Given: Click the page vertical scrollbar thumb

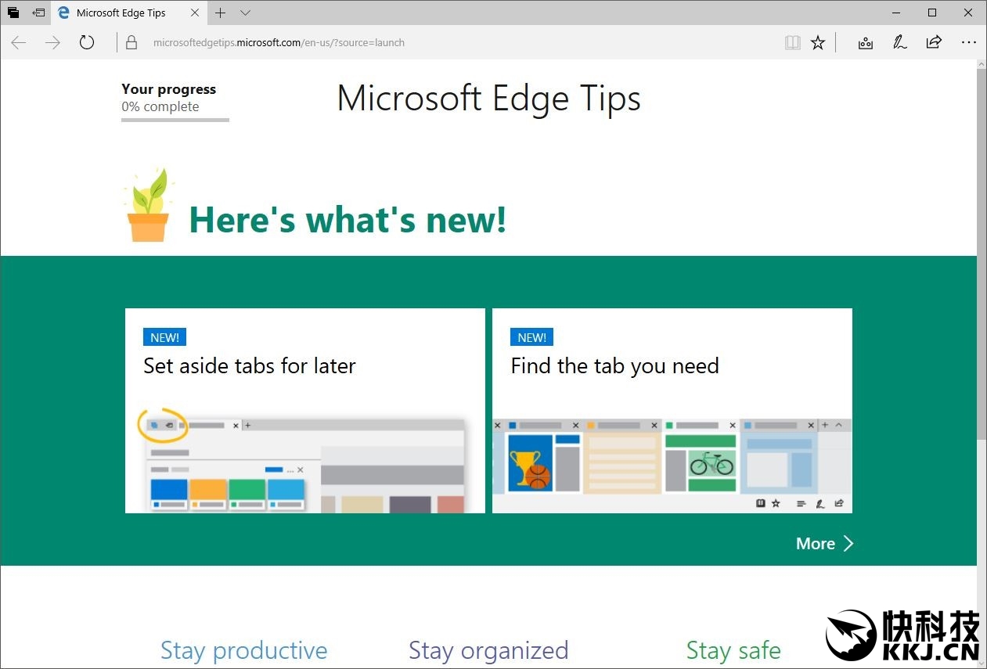Looking at the screenshot, I should tap(982, 254).
